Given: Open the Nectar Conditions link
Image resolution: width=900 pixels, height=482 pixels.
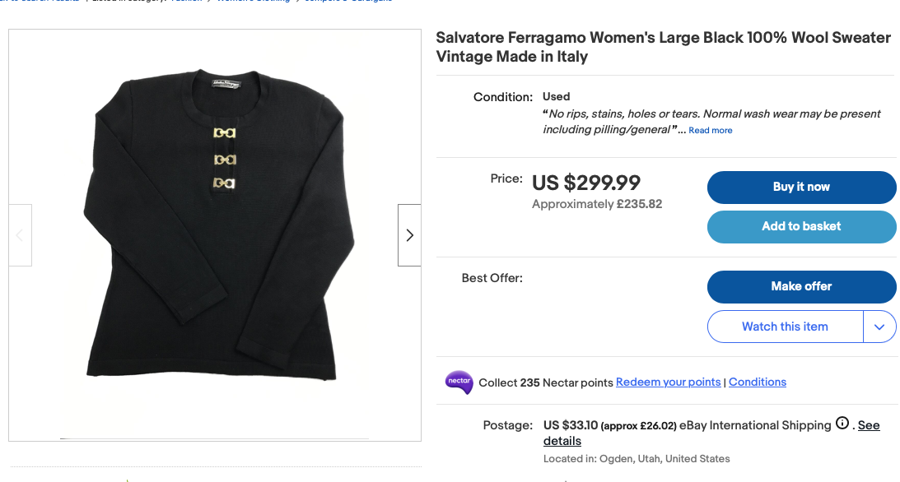Looking at the screenshot, I should [757, 382].
